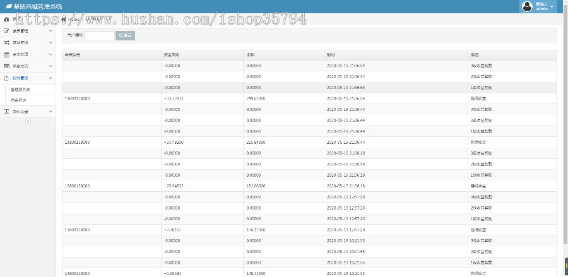Click the pencil-edit icon for 会员管理

tap(6, 31)
